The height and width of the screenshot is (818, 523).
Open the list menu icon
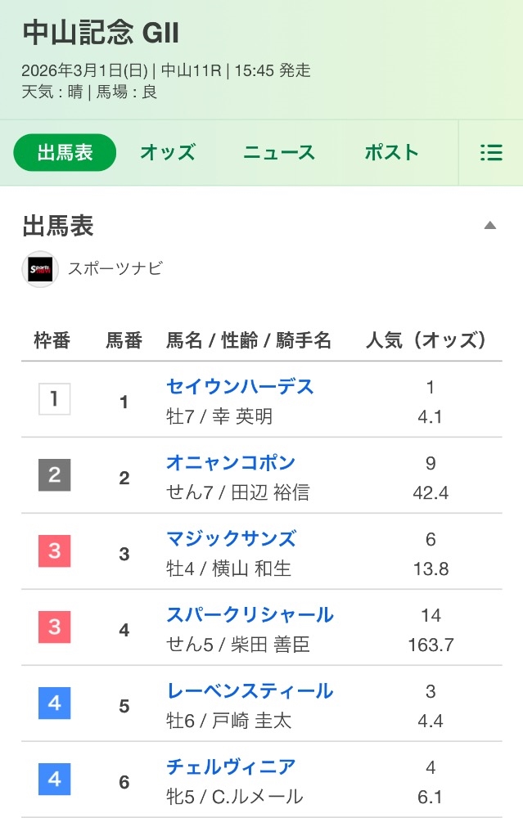(x=490, y=153)
